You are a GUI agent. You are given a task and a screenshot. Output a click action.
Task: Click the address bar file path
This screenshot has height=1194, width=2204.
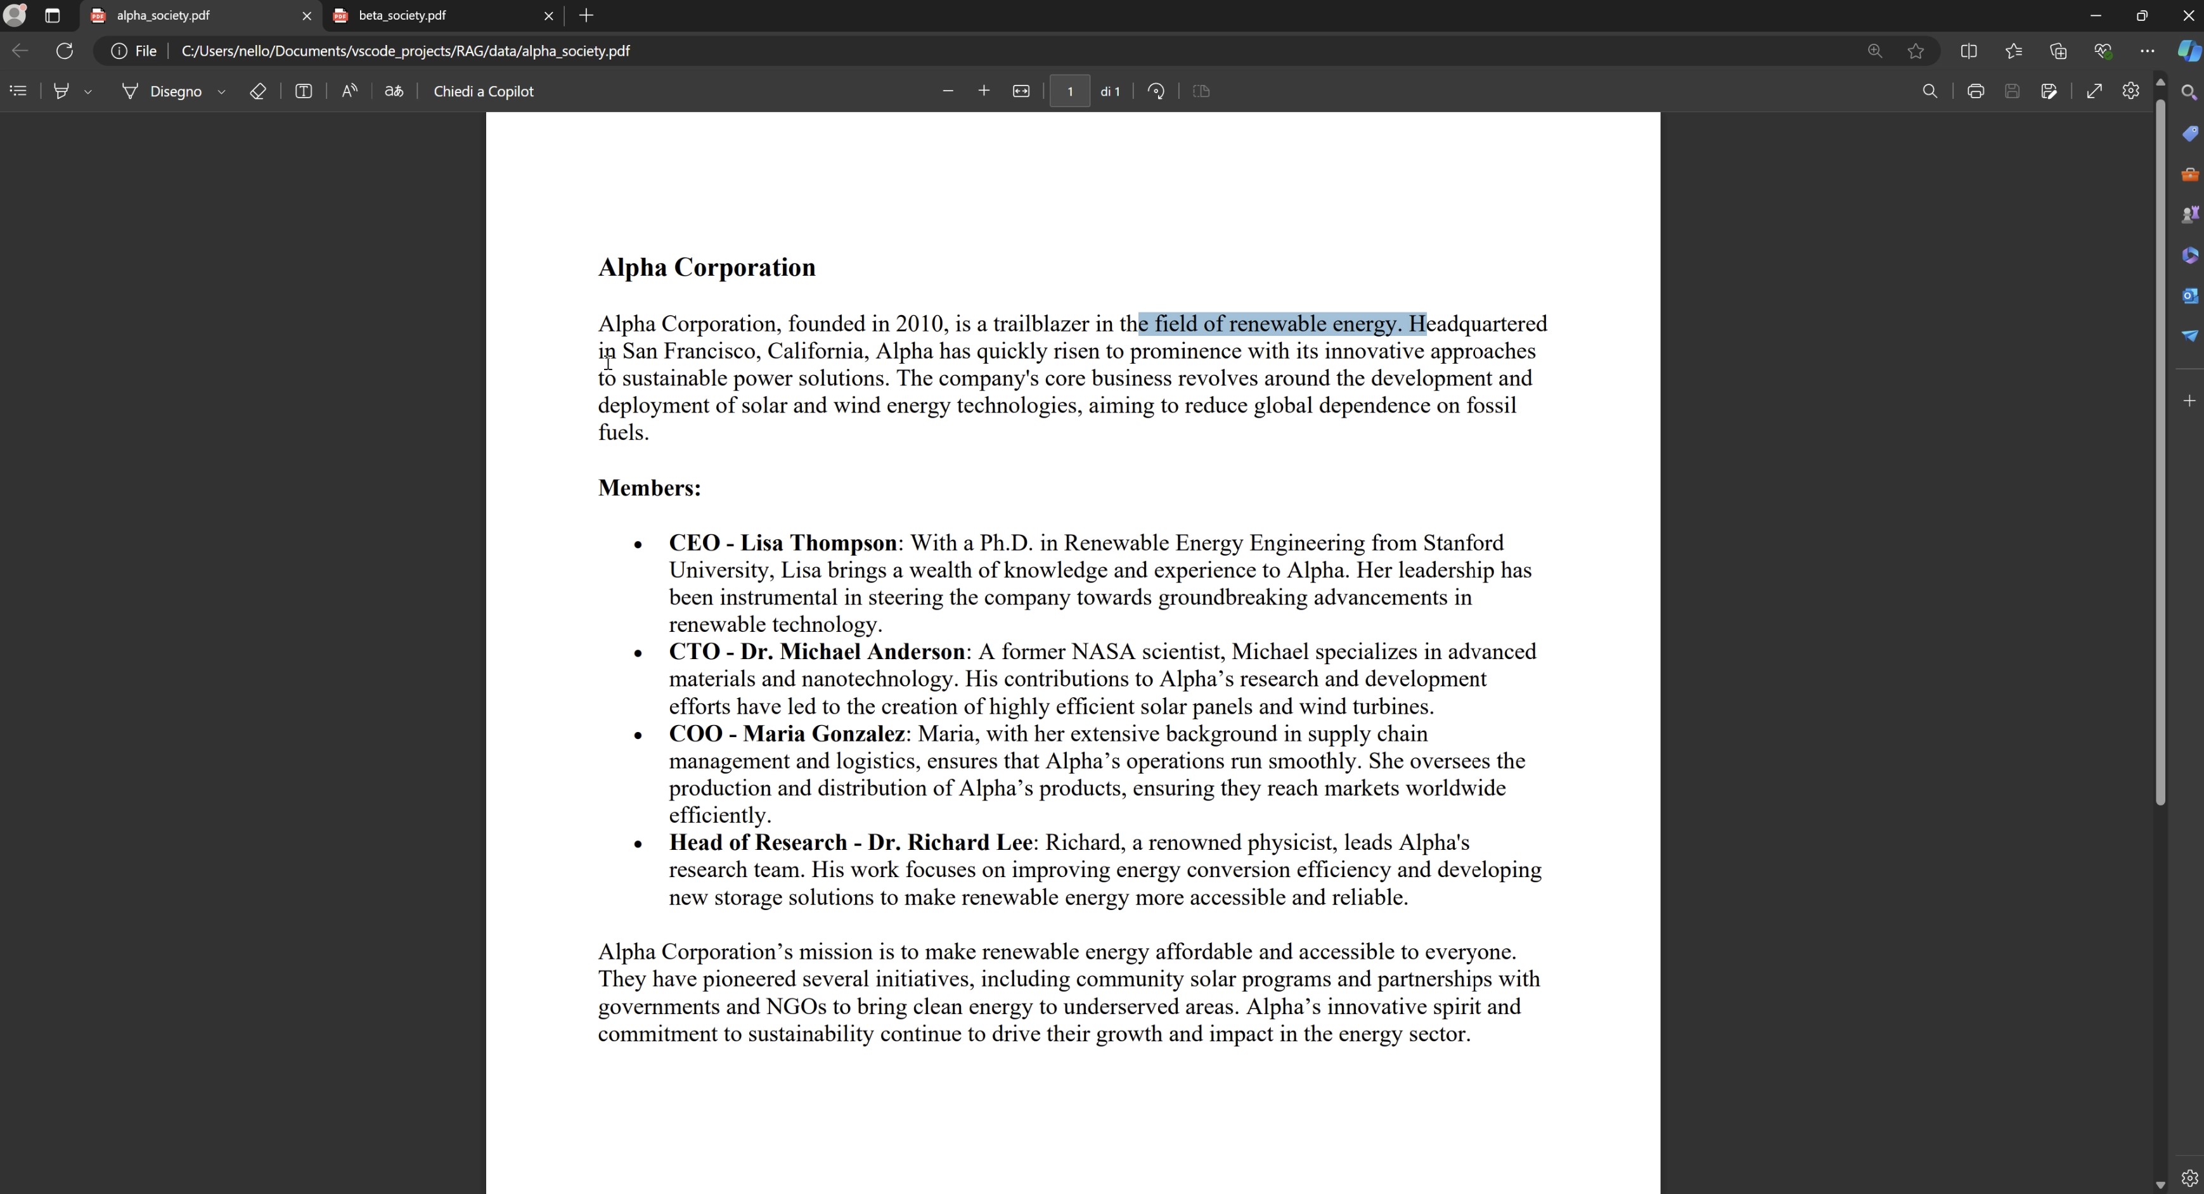pos(406,51)
